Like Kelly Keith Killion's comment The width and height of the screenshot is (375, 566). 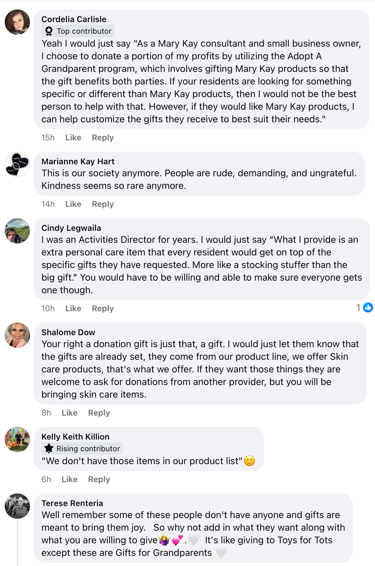click(69, 480)
